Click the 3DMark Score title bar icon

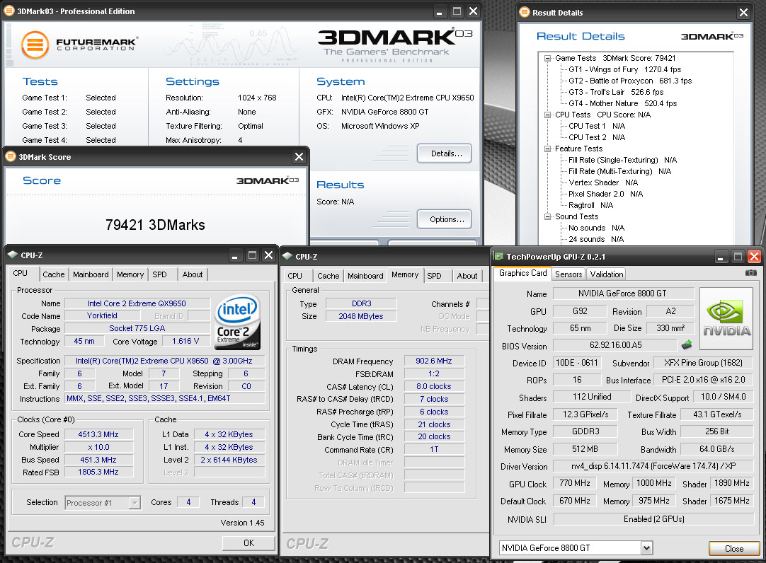click(x=10, y=156)
